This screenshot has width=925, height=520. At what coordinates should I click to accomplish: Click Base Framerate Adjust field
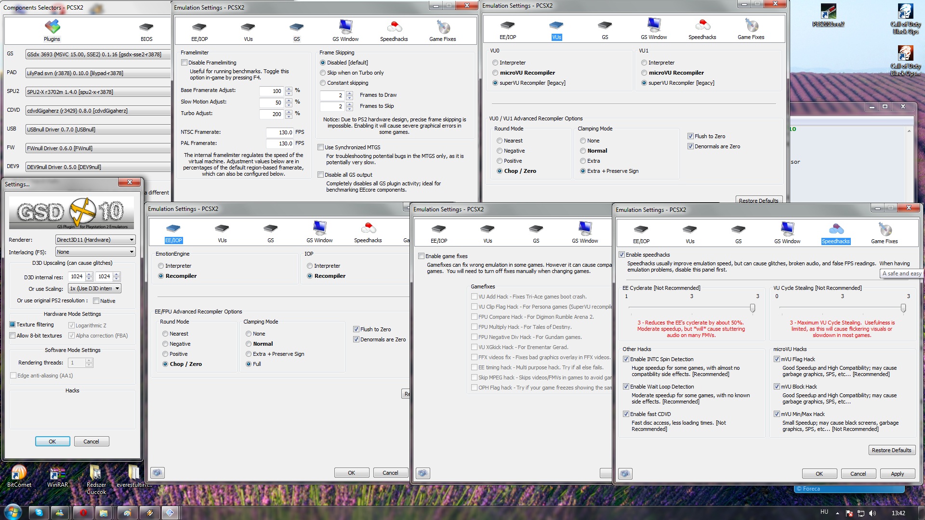[272, 91]
